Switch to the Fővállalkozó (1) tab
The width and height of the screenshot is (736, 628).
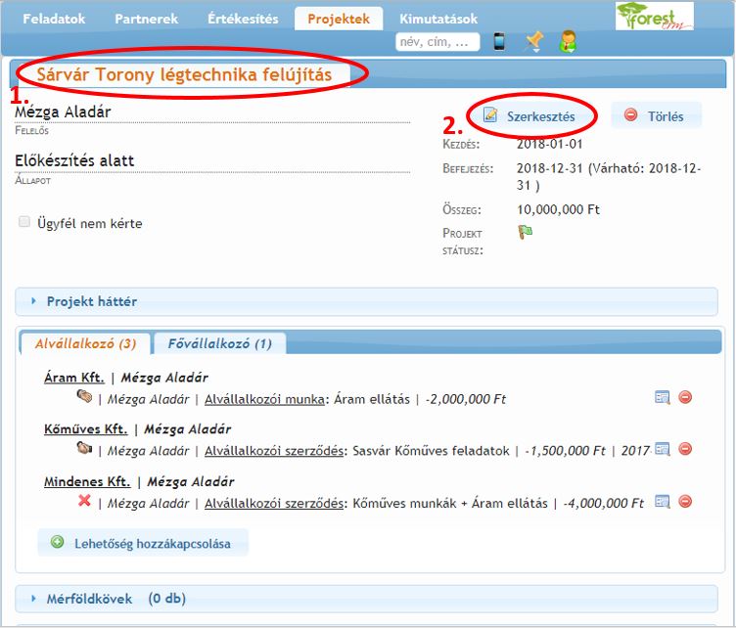click(220, 343)
